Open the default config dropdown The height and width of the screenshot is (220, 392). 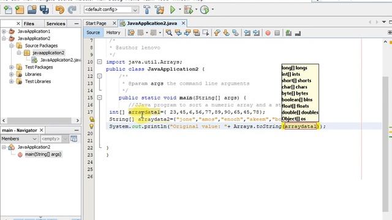(135, 10)
